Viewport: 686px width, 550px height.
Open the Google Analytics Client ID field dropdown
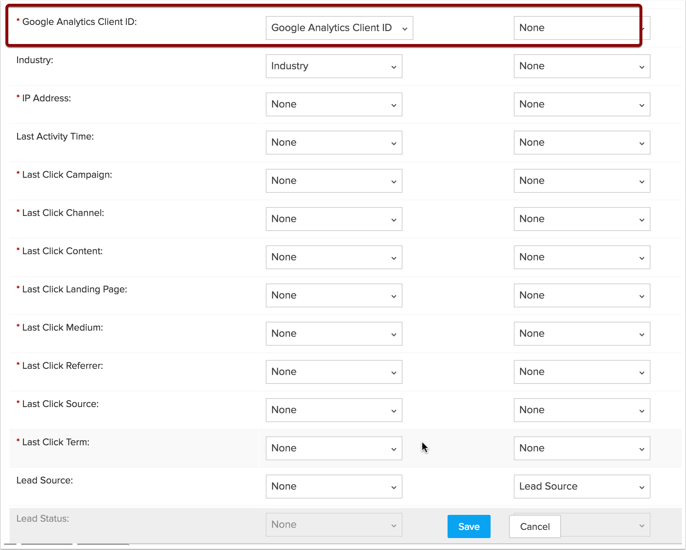(x=339, y=28)
